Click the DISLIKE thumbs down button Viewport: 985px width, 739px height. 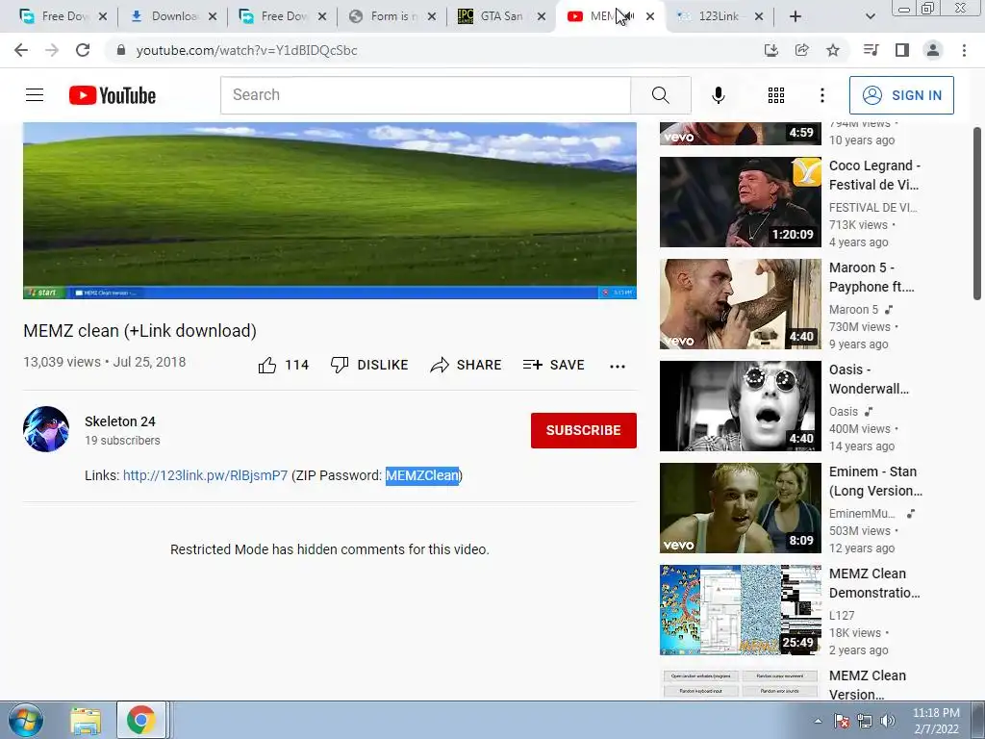pos(369,365)
